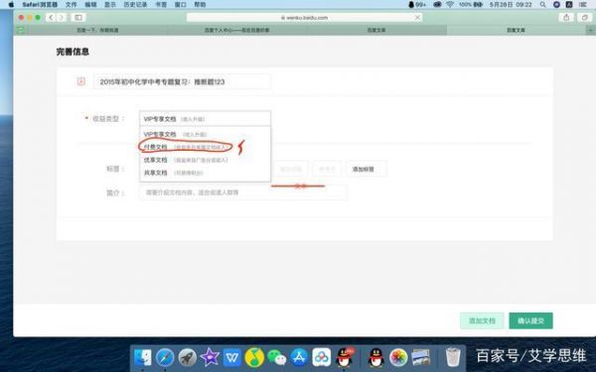Click the wenku.baidu.com address bar
The height and width of the screenshot is (372, 596).
304,18
